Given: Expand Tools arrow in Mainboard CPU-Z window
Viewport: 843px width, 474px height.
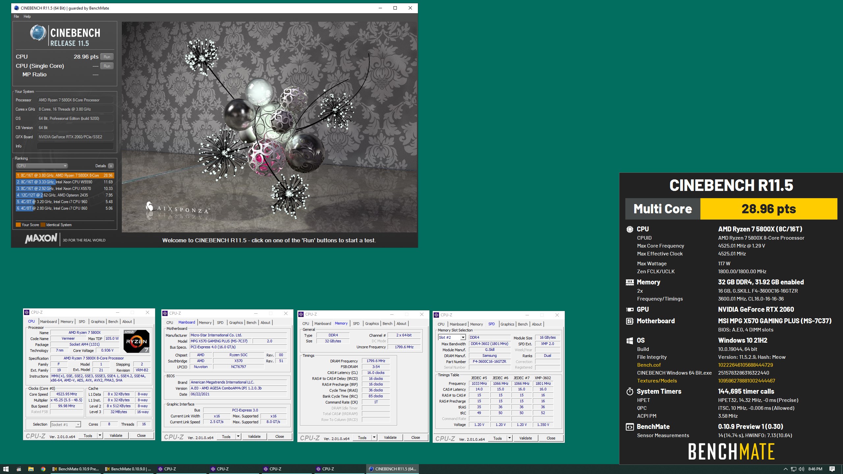Looking at the screenshot, I should pyautogui.click(x=238, y=436).
